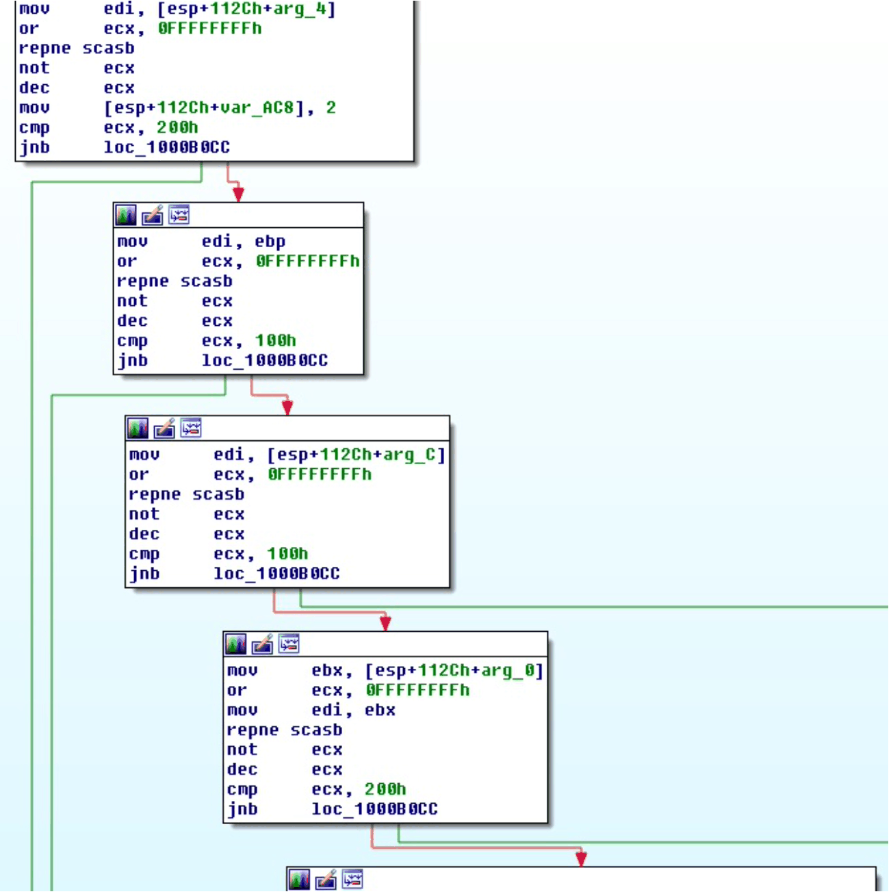Follow 'loc_1000B0CC' in the arg_4 block jnb line
The height and width of the screenshot is (894, 891).
coord(166,148)
